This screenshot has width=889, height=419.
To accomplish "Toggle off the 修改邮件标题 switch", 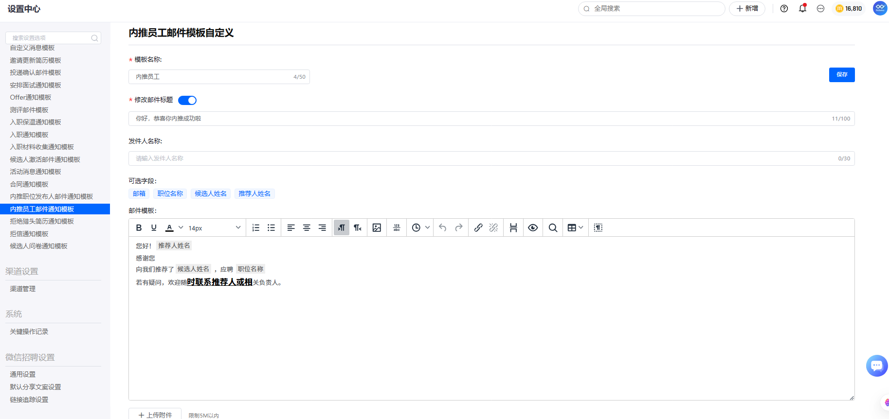I will click(x=187, y=100).
